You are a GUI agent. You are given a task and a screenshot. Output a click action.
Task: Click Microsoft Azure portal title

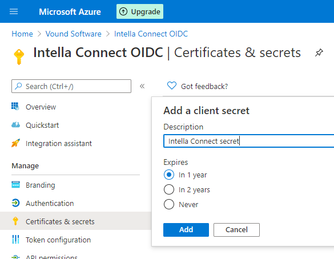click(70, 12)
